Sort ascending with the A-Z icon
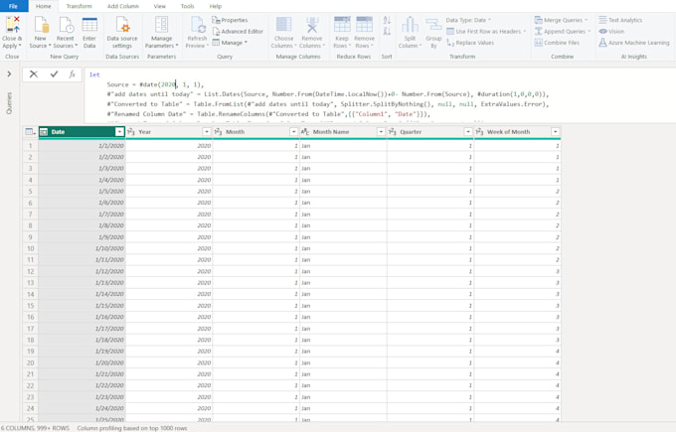Screen dimensions: 676x432 (x=387, y=20)
